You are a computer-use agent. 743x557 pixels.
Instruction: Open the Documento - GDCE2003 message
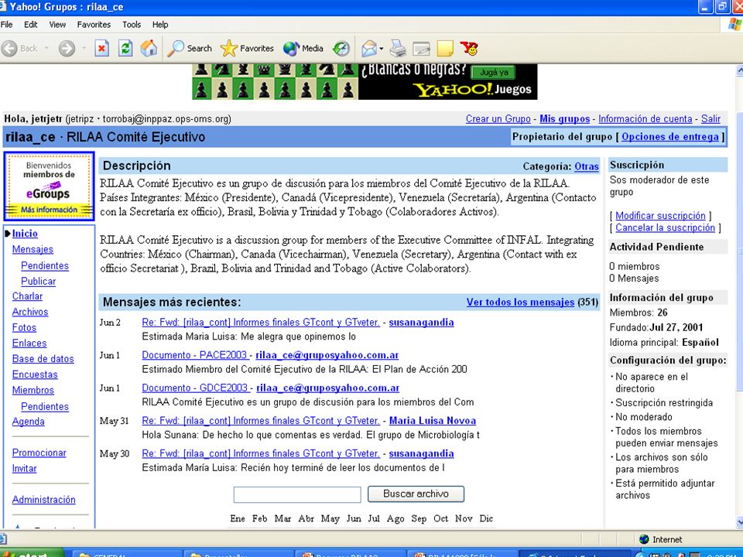[x=196, y=388]
